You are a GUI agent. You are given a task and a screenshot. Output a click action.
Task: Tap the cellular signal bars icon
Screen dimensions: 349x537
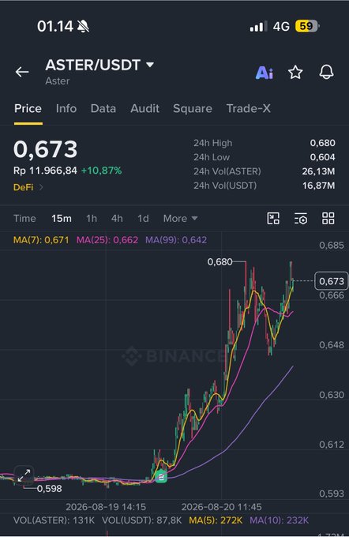tap(258, 26)
